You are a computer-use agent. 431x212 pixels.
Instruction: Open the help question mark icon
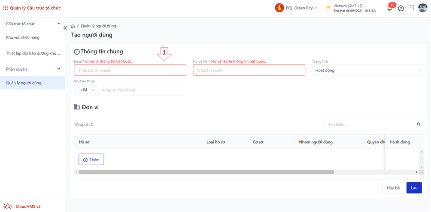pyautogui.click(x=401, y=8)
